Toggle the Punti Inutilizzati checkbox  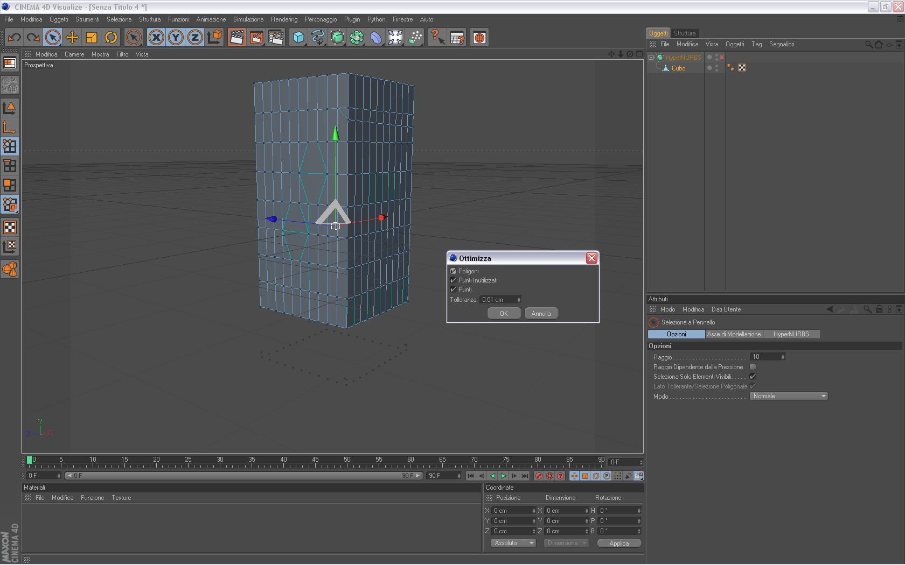pyautogui.click(x=454, y=280)
